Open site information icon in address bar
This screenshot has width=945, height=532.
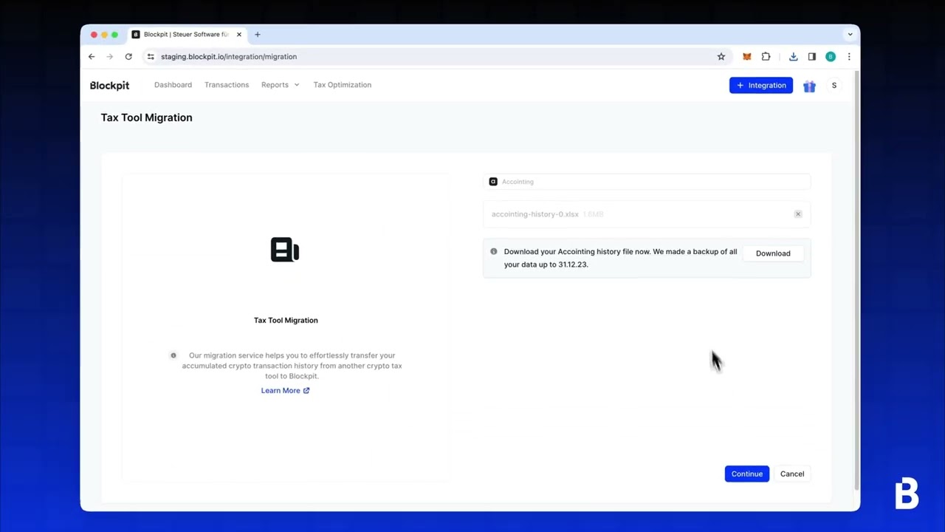[151, 56]
